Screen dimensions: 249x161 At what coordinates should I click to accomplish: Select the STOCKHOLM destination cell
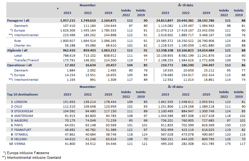pos(23,111)
